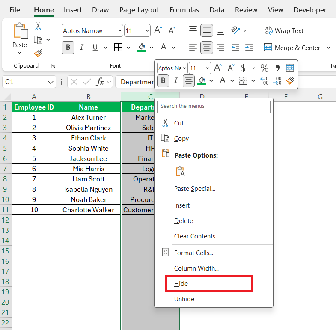336x330 pixels.
Task: Apply font color in ribbon Font group
Action: point(164,47)
